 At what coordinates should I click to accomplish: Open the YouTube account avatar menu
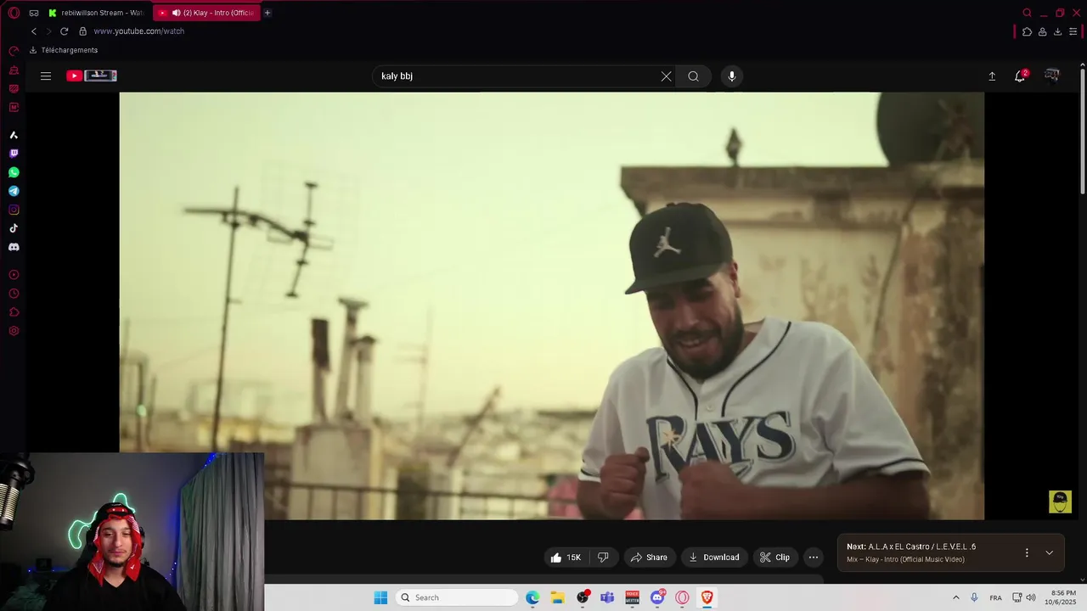click(x=1052, y=76)
